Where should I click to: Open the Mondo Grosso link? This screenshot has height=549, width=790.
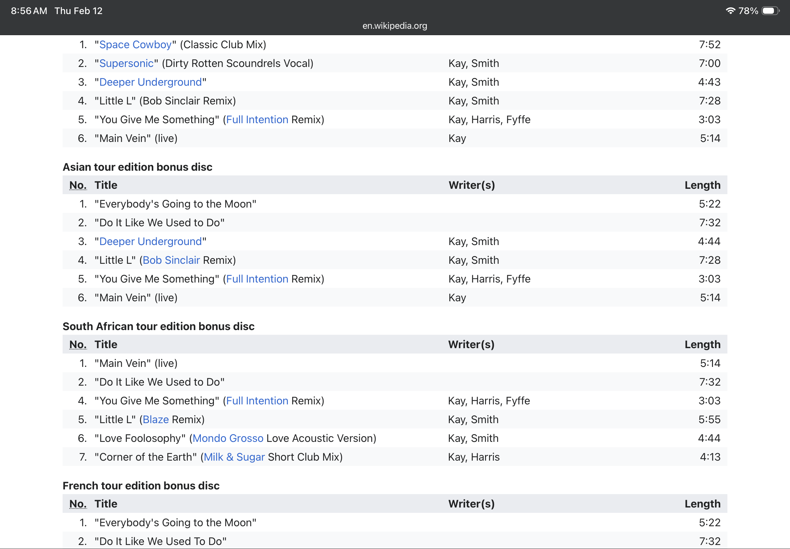point(228,438)
